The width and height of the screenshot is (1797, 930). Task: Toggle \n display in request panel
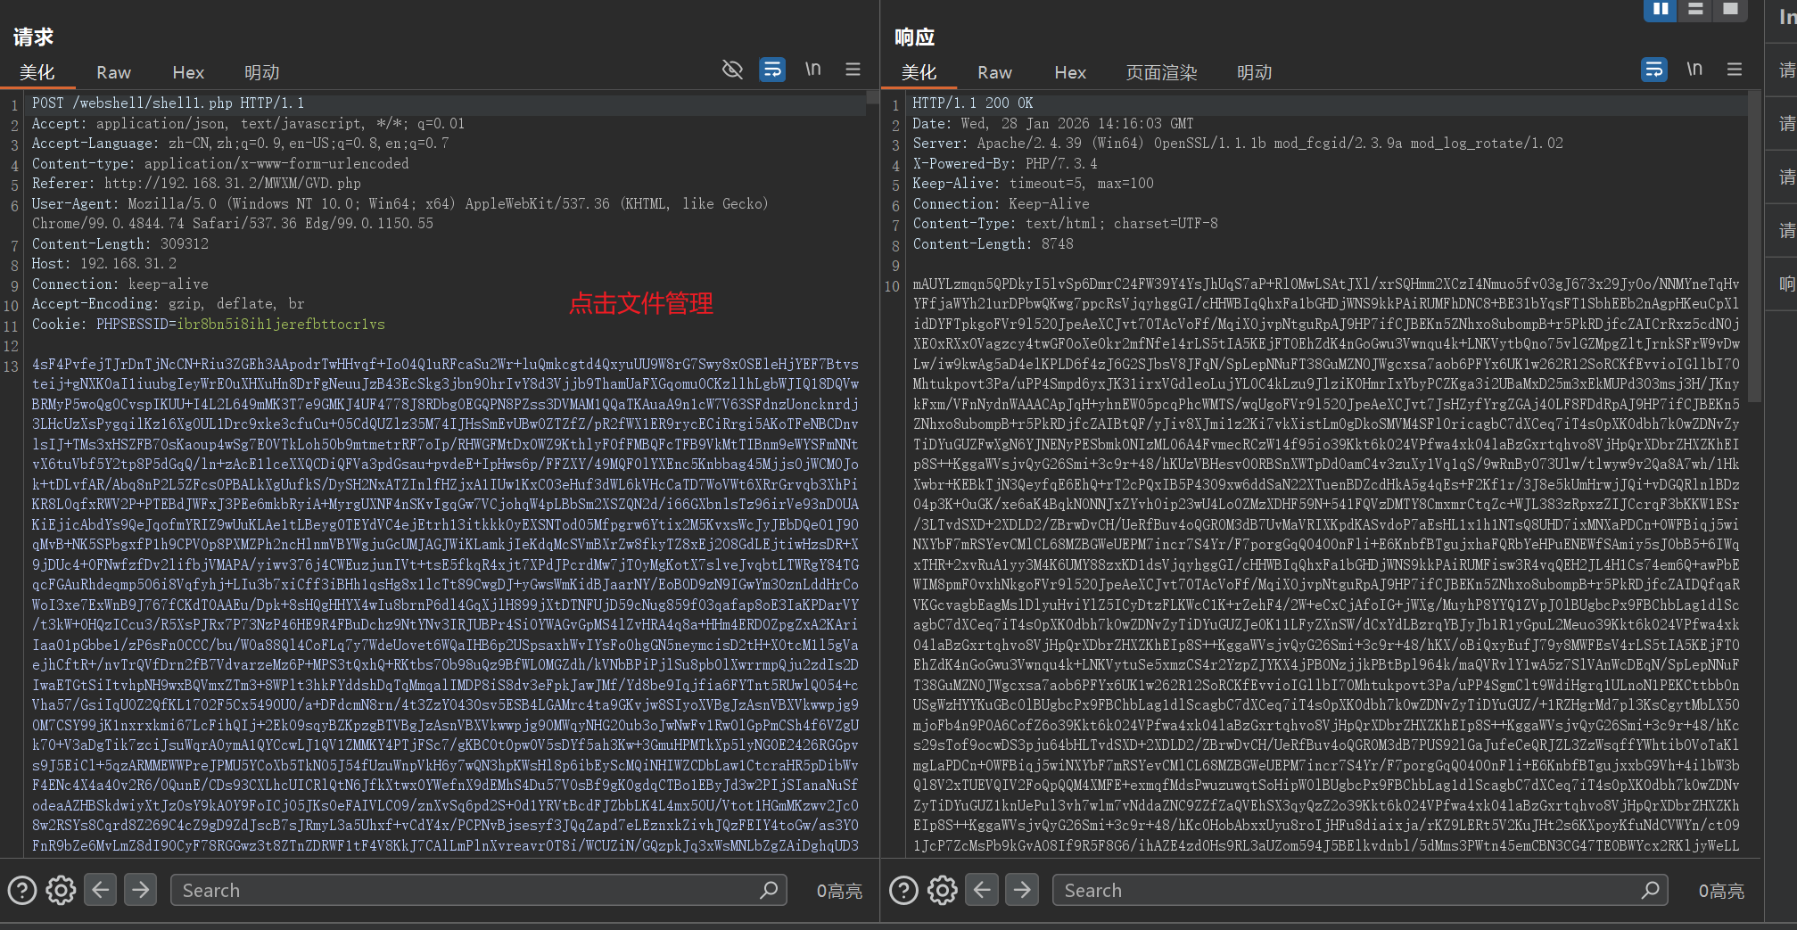coord(812,70)
